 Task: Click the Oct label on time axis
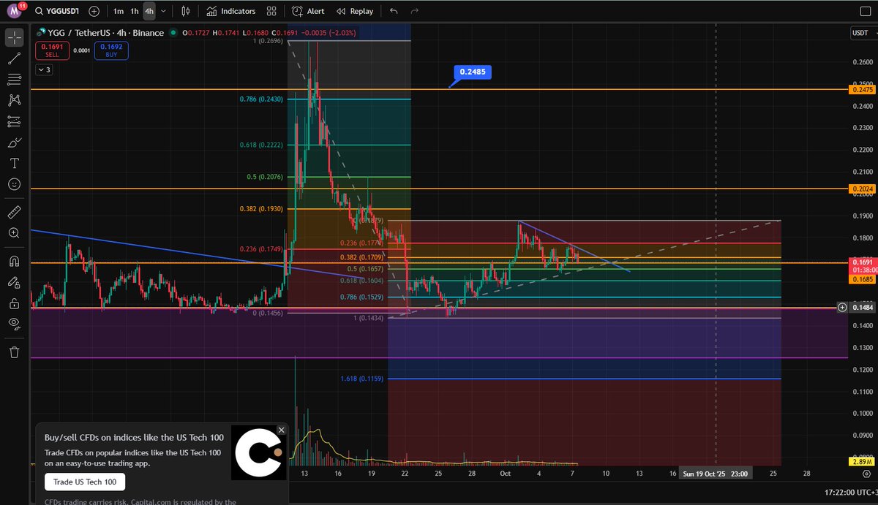(504, 474)
